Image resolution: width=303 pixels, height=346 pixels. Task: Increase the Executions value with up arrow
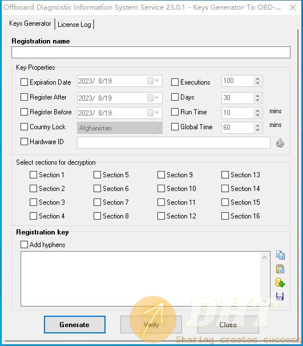click(257, 79)
